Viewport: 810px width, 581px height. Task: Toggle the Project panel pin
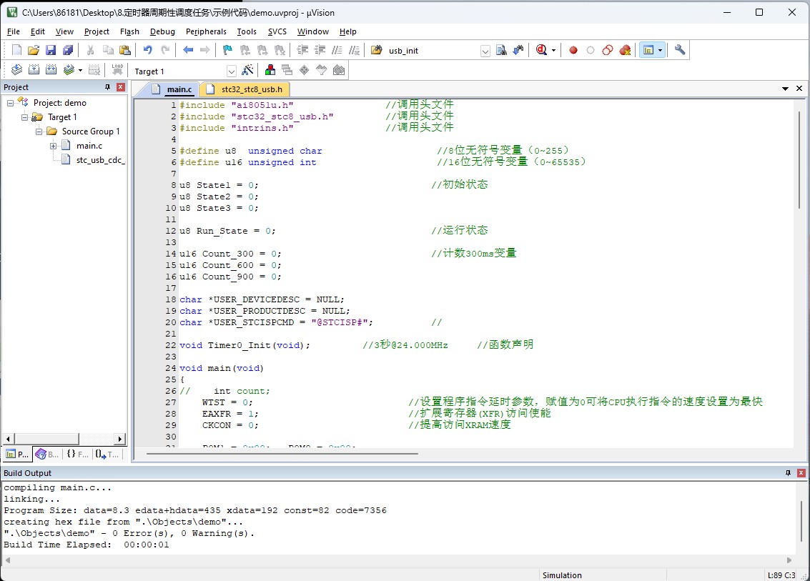click(108, 87)
